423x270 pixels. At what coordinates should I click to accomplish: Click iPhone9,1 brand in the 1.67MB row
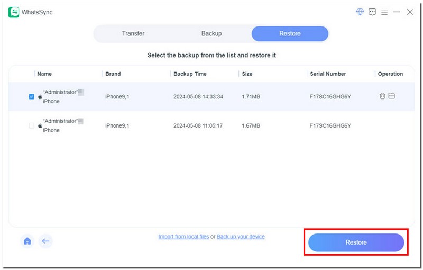(x=117, y=125)
